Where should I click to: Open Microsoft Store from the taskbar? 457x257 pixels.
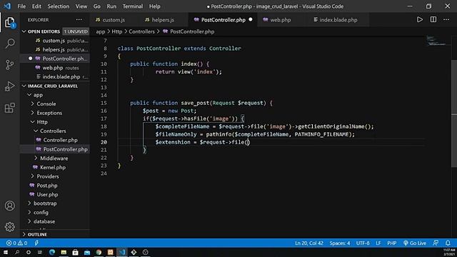75,252
